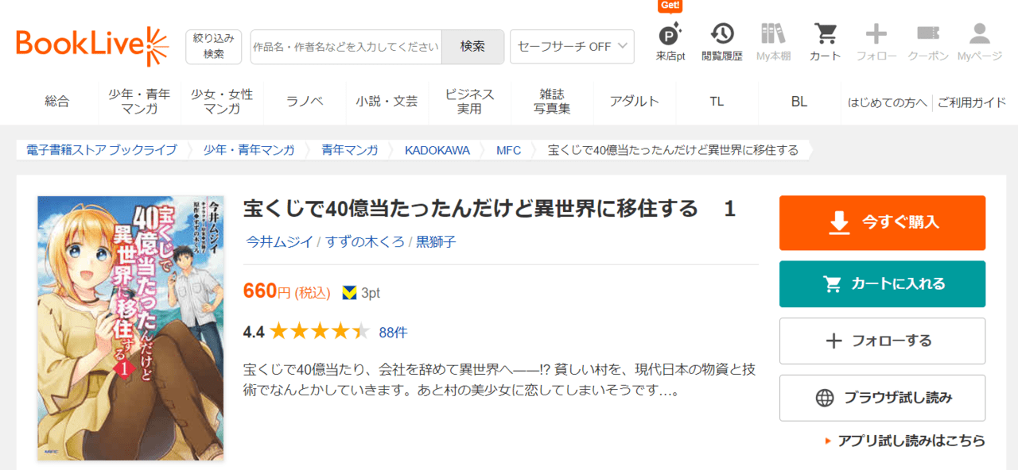Click the BookLive logo
Screen dimensions: 1018x470
click(92, 45)
